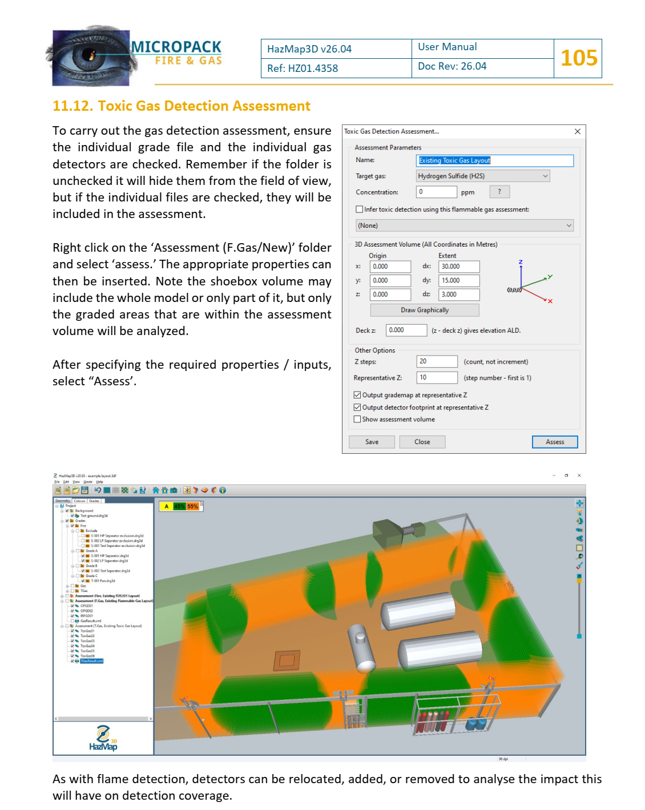Open the File menu in HazMap3D
645x810 pixels.
pyautogui.click(x=57, y=482)
